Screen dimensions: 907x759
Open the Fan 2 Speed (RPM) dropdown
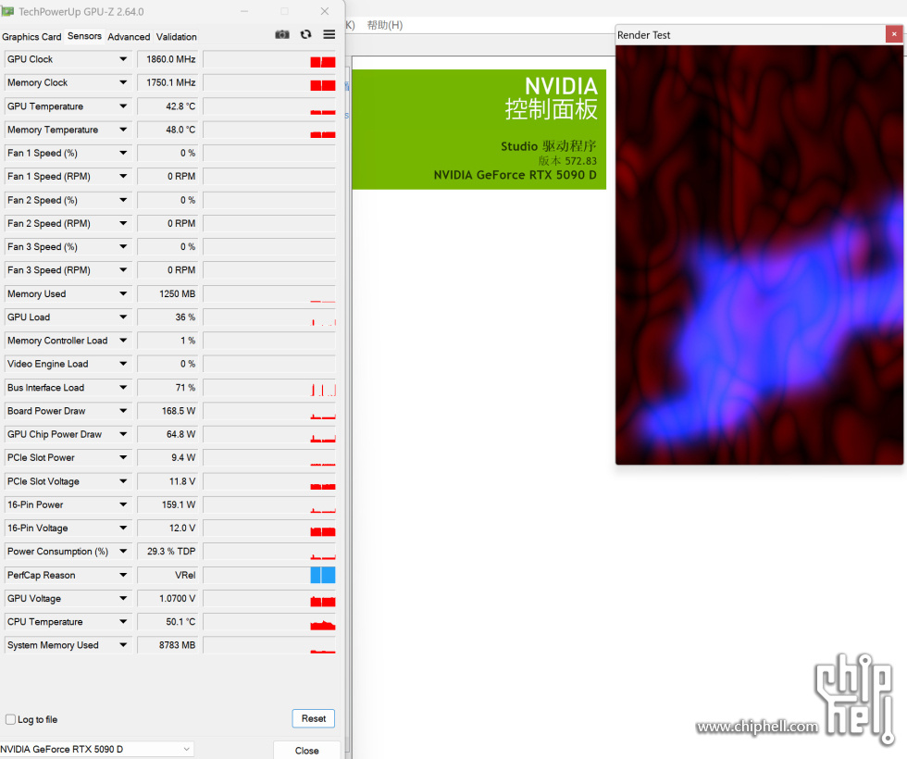123,223
